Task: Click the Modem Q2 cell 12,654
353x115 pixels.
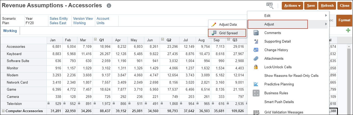Action: coord(169,75)
